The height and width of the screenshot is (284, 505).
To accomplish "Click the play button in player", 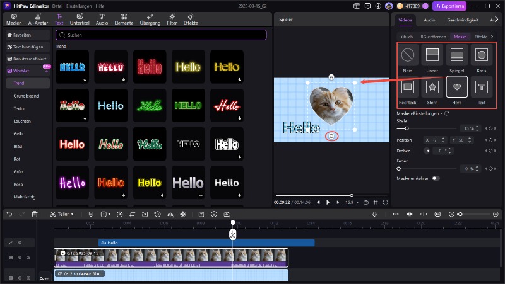I will pos(328,202).
